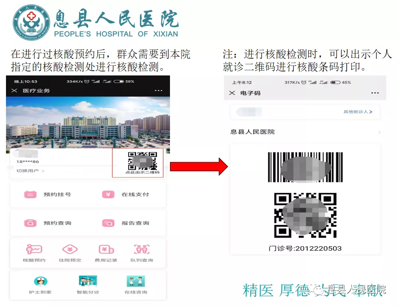399x307 pixels.
Task: Click PEOPLE'S HOSPITAL OF XIXIAN heading text
Action: coord(116,34)
